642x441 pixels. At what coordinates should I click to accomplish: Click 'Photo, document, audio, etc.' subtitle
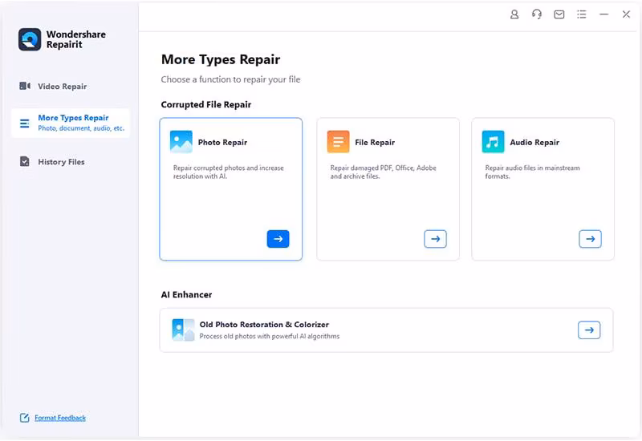pyautogui.click(x=81, y=128)
